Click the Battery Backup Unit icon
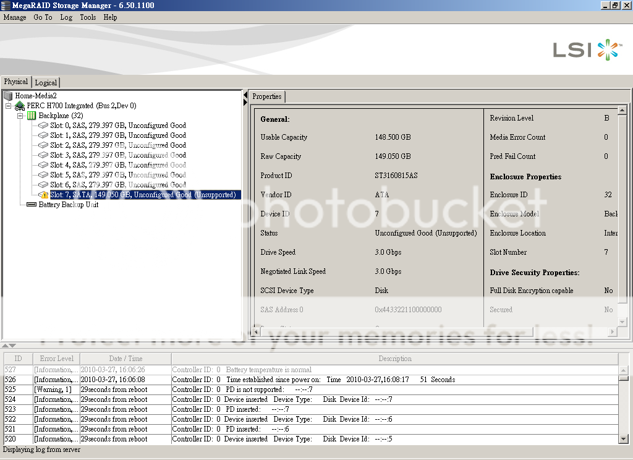This screenshot has height=460, width=633. click(x=32, y=205)
